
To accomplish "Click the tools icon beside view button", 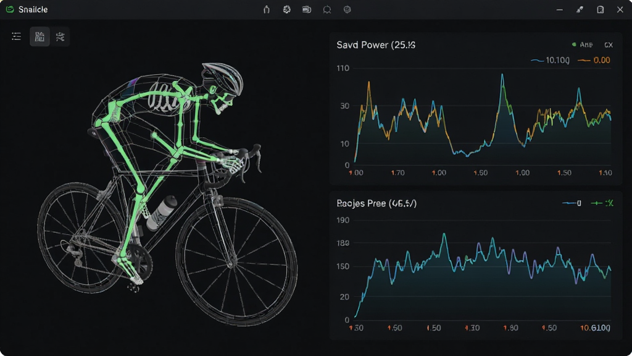I will coord(60,36).
